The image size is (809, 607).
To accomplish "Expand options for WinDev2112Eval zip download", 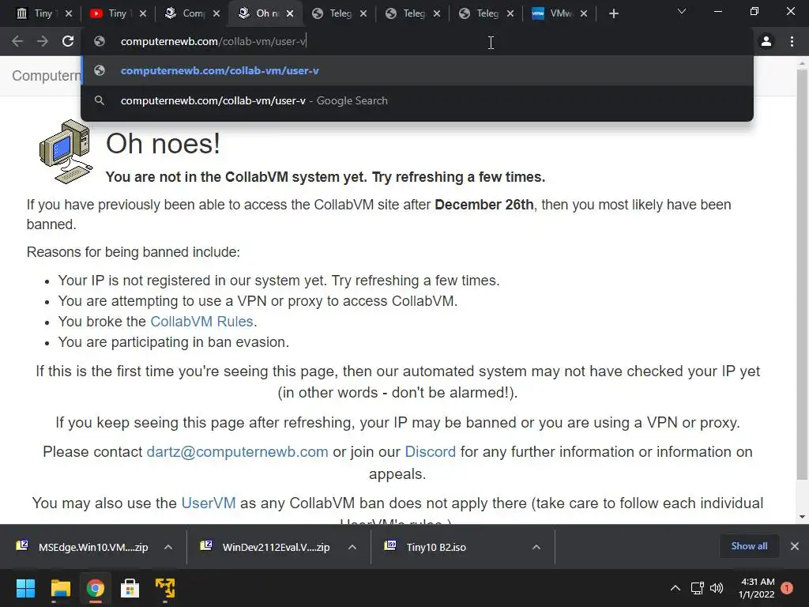I will tap(352, 547).
